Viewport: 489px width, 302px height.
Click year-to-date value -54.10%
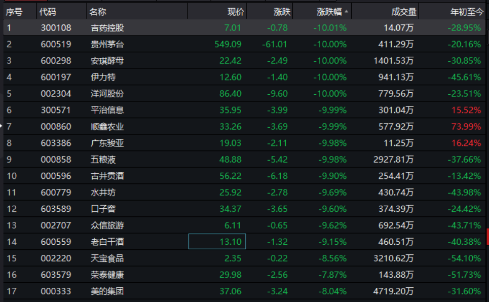click(x=464, y=258)
